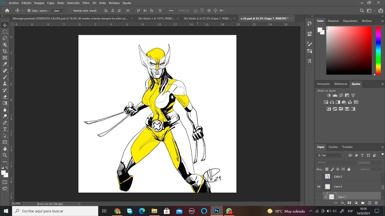Select the Move tool in the toolbox
This screenshot has width=385, height=216.
tap(5, 25)
